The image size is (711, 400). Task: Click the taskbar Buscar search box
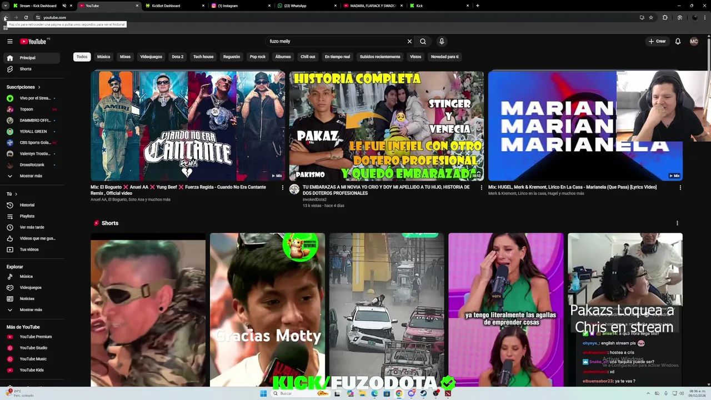[x=300, y=393]
